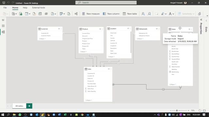The width and height of the screenshot is (209, 117).
Task: Click the New column button
Action: coord(111,14)
